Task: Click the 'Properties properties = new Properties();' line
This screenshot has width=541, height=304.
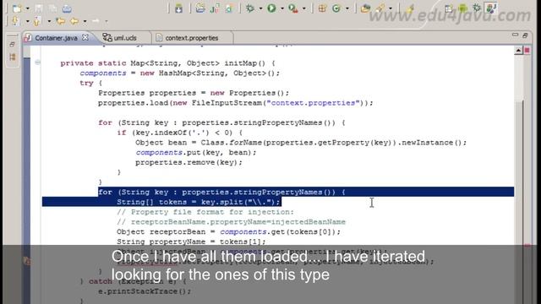Action: (194, 93)
